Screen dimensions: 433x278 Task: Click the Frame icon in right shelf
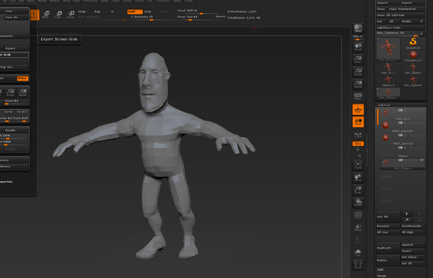[x=358, y=164]
